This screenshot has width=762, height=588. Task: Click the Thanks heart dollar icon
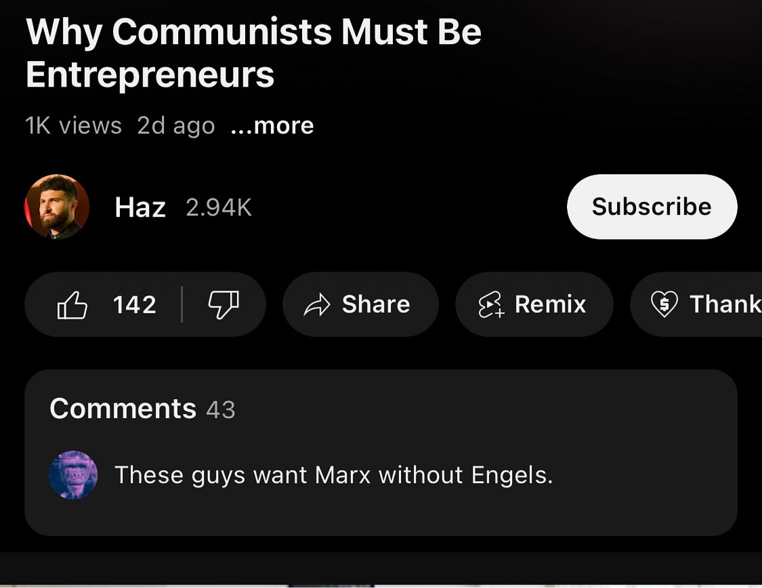[664, 304]
